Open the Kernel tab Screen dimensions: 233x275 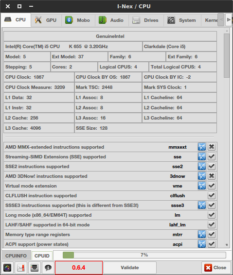210,20
